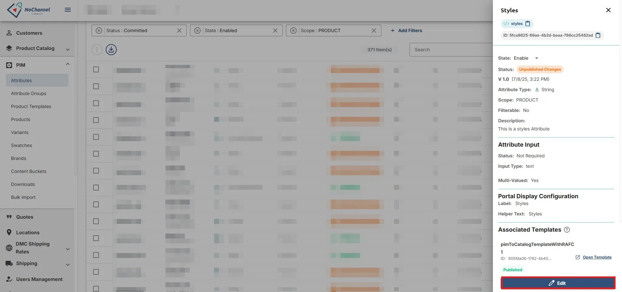
Task: Open Product Templates in sidebar
Action: pos(31,106)
